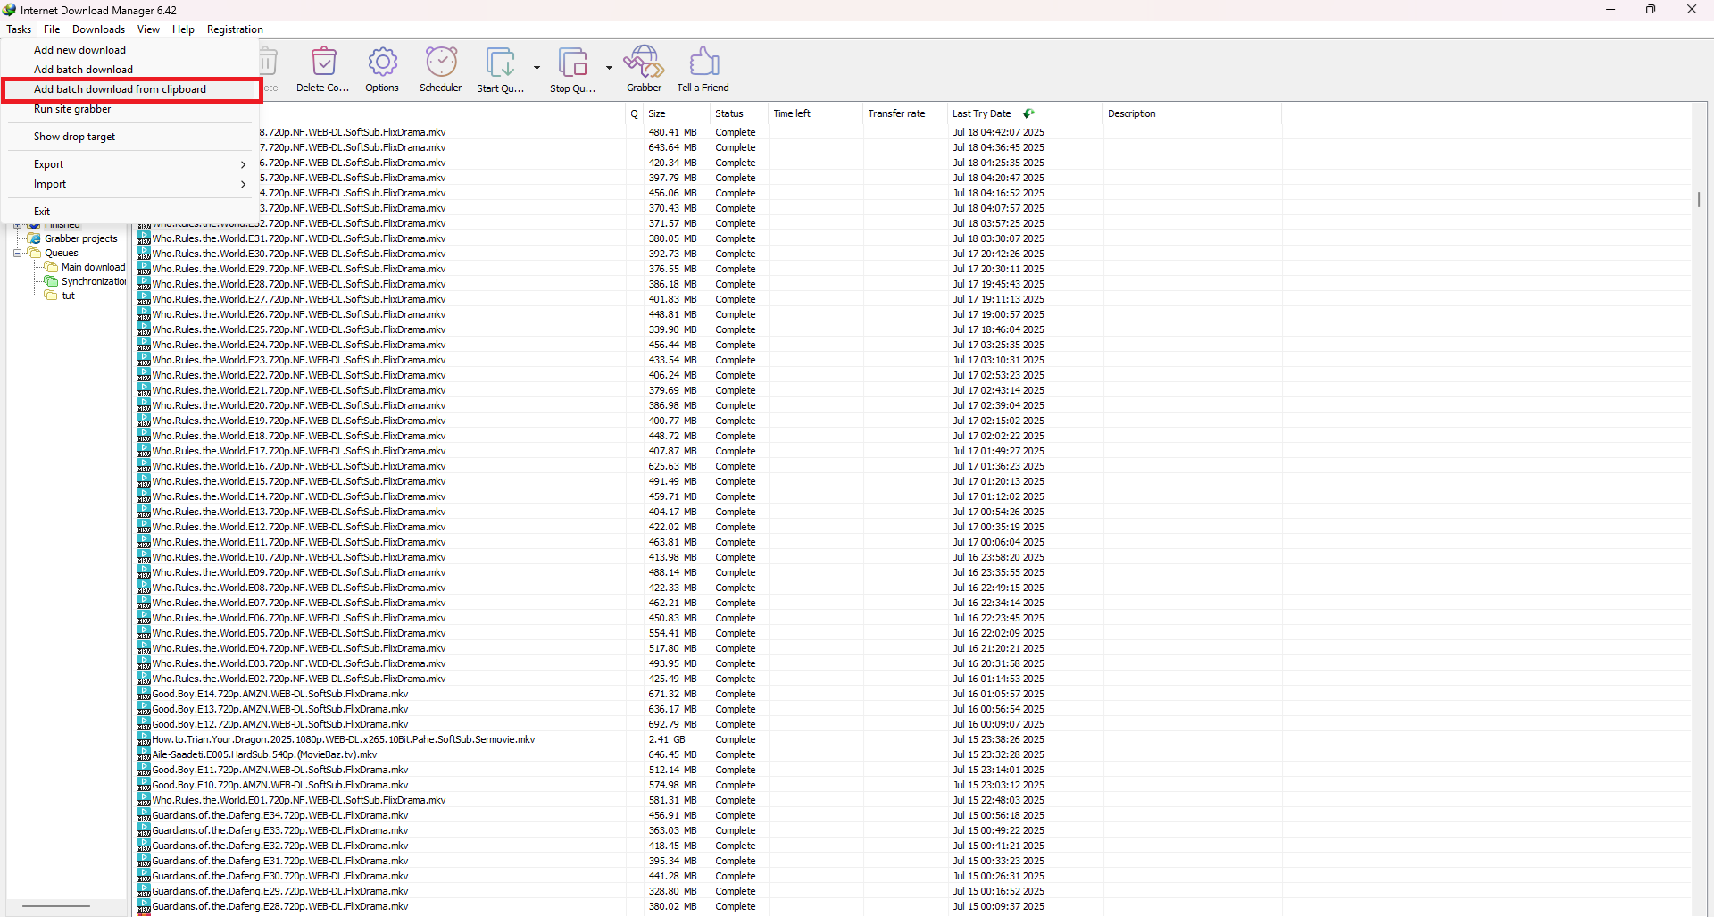The width and height of the screenshot is (1714, 917).
Task: Open the Scheduler clock icon
Action: tap(440, 63)
